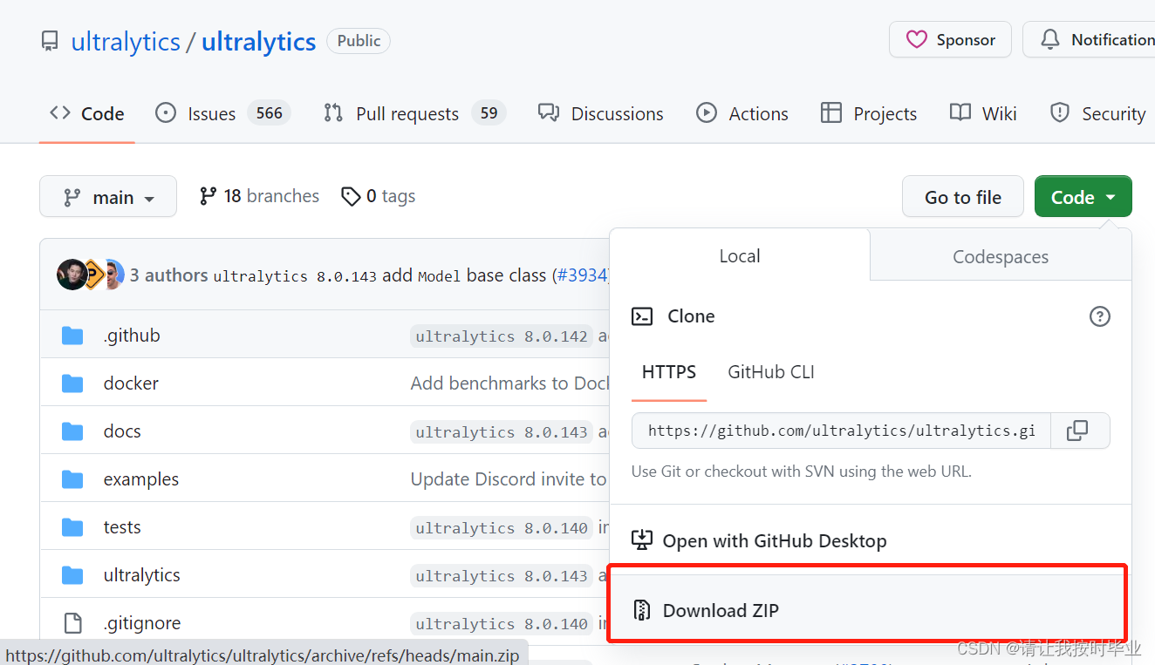Image resolution: width=1155 pixels, height=665 pixels.
Task: Open the Actions tab
Action: click(x=742, y=113)
